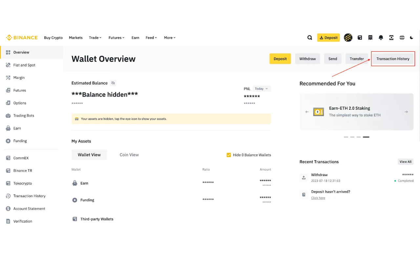
Task: Select the second carousel indicator dash
Action: (352, 137)
